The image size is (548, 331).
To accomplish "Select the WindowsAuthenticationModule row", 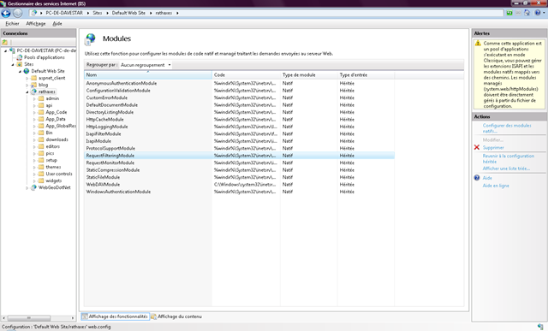I will 240,192.
